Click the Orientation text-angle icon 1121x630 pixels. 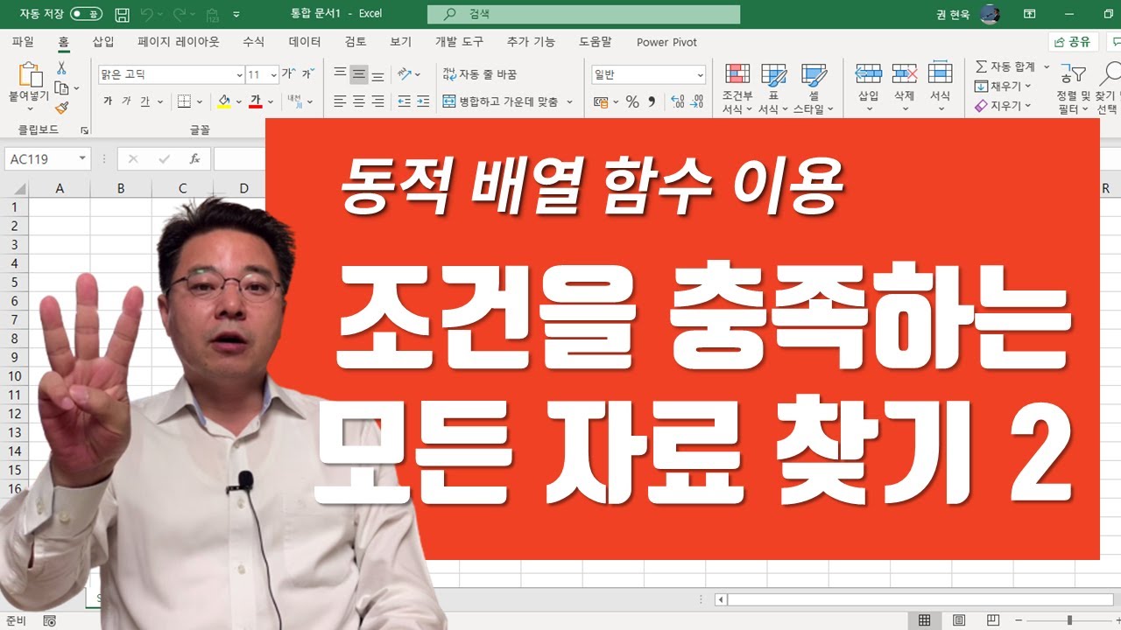point(405,74)
